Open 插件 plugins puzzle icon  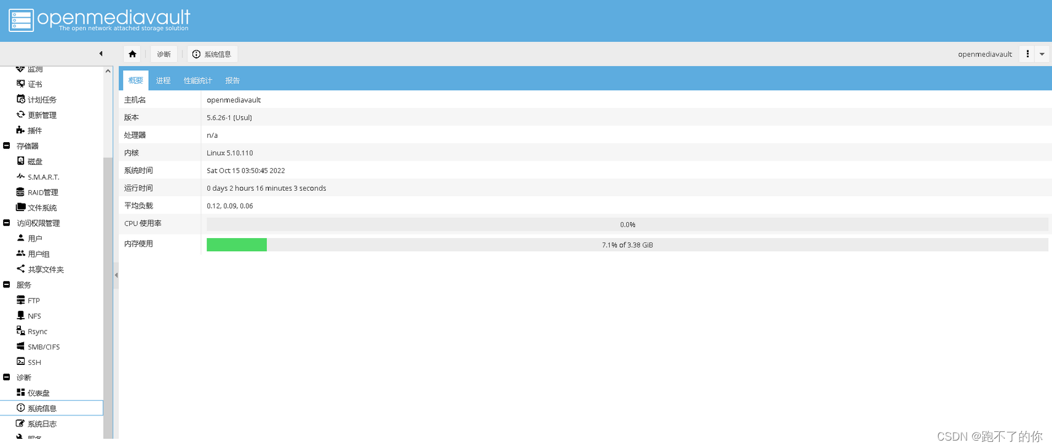pos(20,130)
